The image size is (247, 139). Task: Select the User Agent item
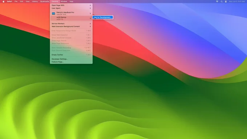(x=71, y=8)
